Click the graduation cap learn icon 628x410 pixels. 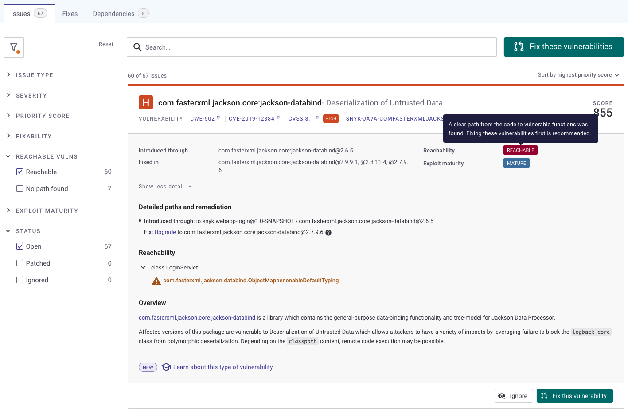(166, 367)
